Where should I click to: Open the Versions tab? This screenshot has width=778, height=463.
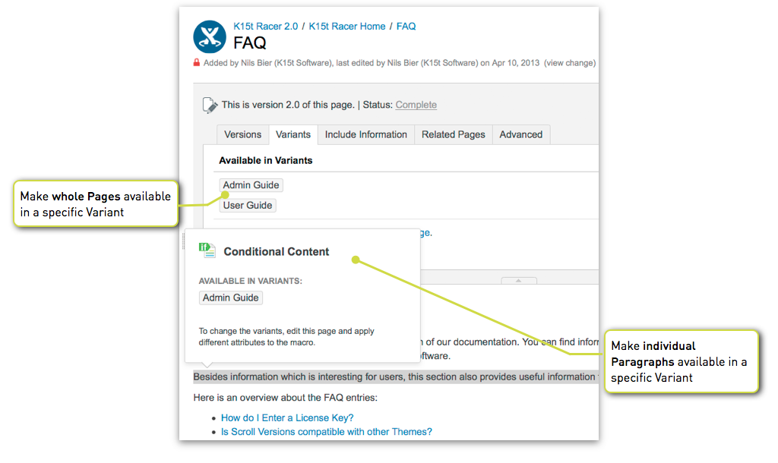(x=242, y=134)
